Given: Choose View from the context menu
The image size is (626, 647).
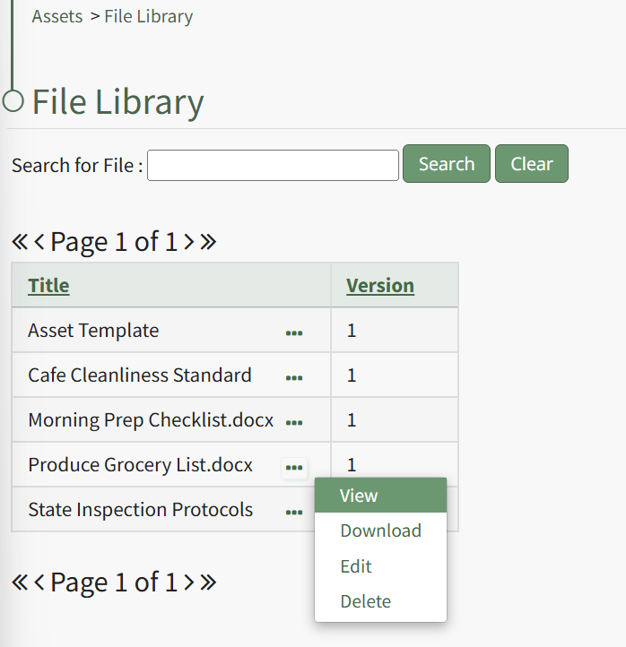Looking at the screenshot, I should (359, 496).
